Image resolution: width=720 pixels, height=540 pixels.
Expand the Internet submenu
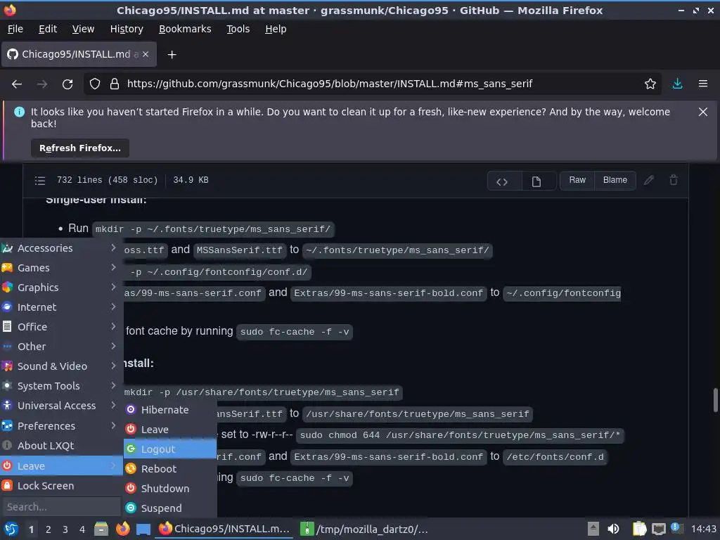point(62,307)
